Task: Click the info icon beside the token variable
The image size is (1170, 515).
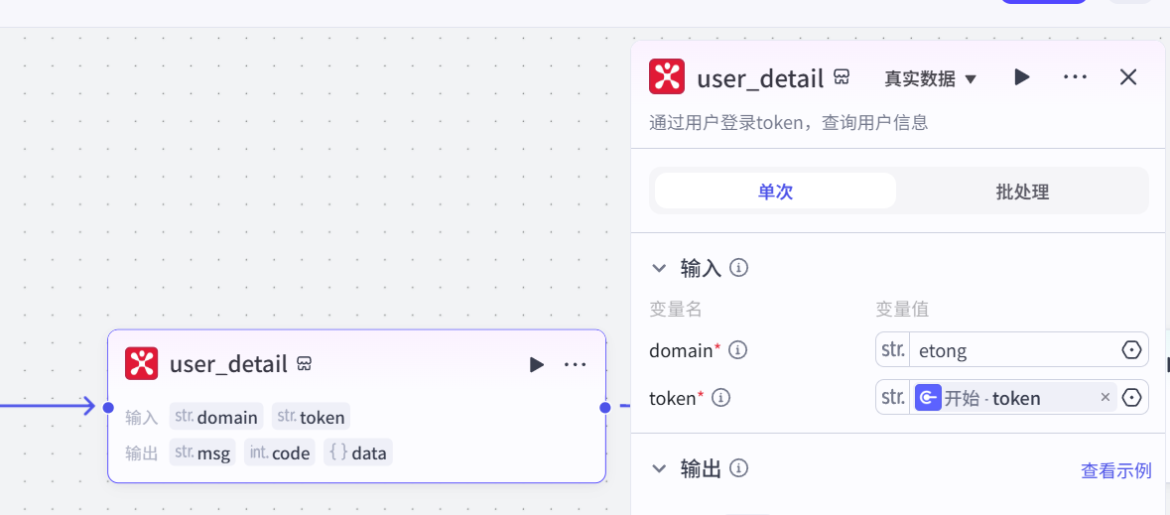Action: point(721,398)
